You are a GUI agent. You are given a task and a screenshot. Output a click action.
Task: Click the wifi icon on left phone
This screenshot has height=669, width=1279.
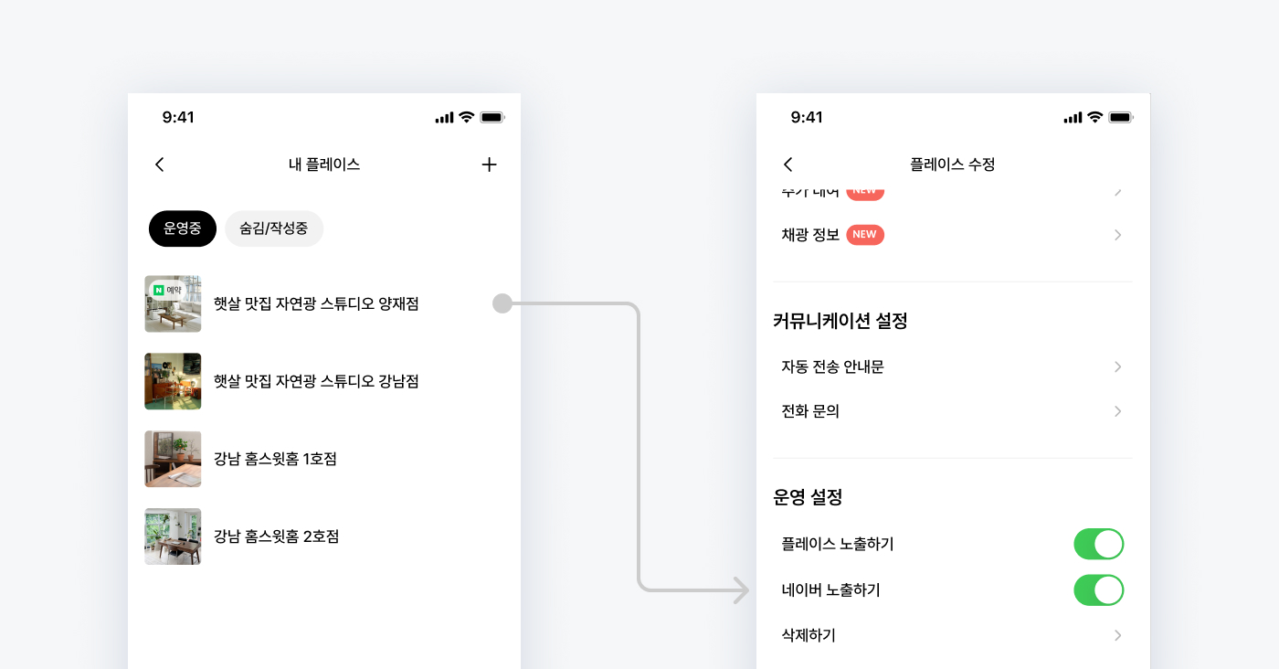(466, 117)
